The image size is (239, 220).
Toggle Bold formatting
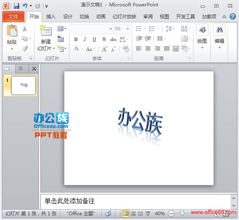(x=76, y=39)
